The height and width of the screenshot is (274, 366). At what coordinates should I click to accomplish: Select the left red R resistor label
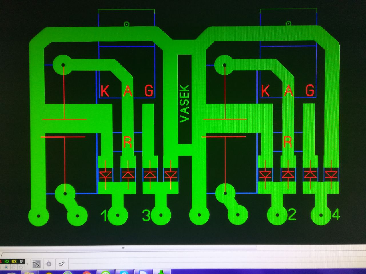(x=128, y=142)
